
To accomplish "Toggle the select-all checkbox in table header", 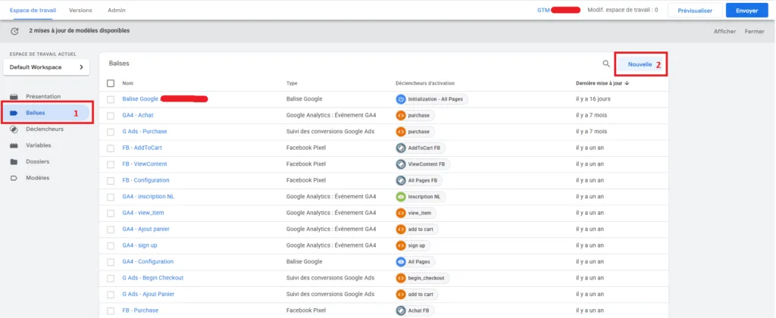I will (111, 83).
